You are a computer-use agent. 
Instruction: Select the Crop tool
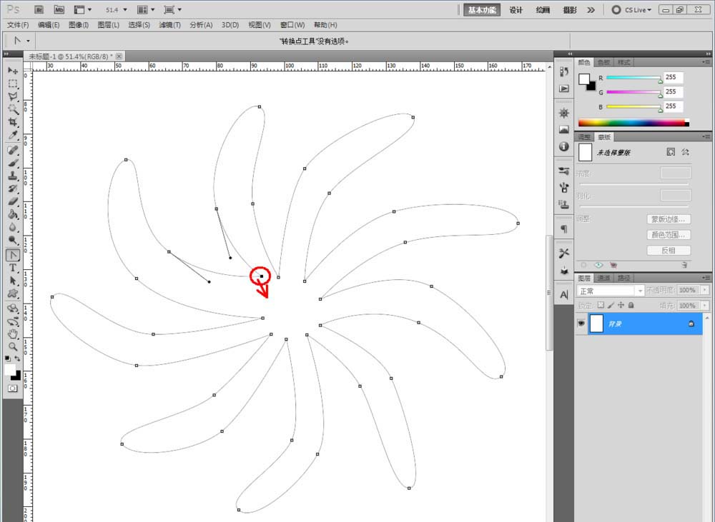click(x=13, y=122)
